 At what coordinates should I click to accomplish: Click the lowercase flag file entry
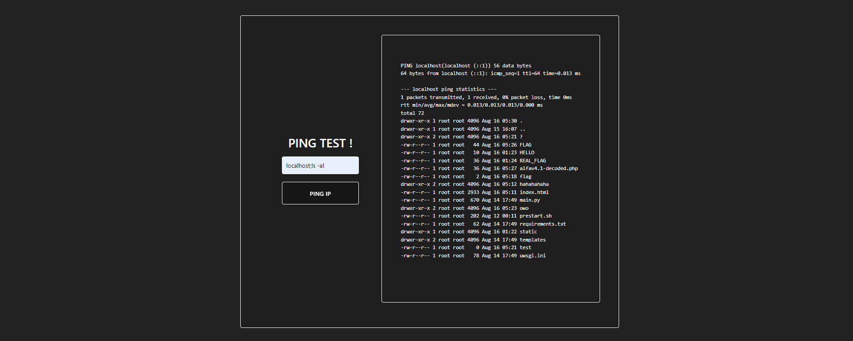point(525,176)
